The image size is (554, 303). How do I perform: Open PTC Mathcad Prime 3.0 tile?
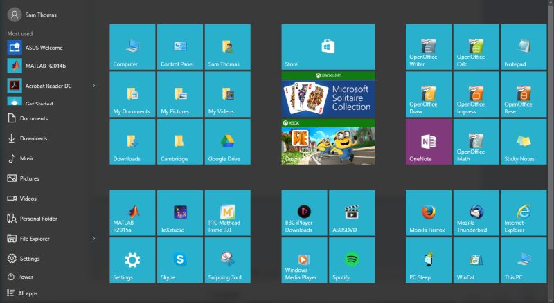coord(228,212)
